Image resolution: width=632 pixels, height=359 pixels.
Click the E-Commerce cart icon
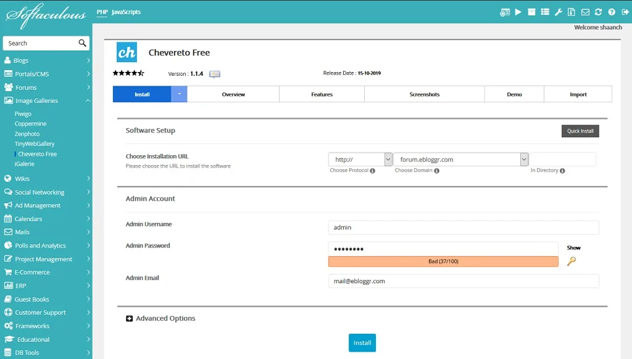[x=7, y=272]
